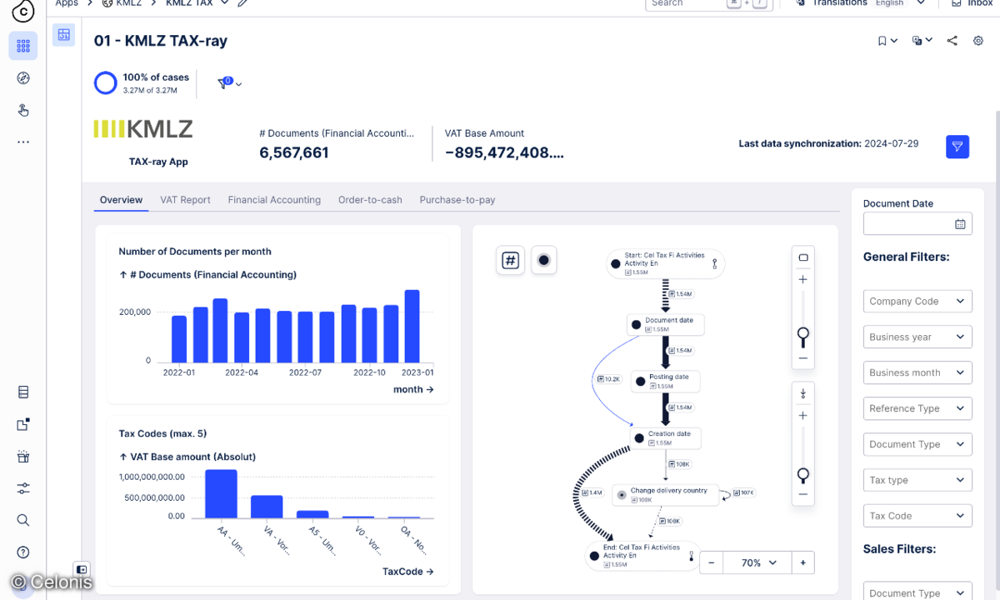The width and height of the screenshot is (1000, 600).
Task: Click the plus above the connections slider
Action: [803, 416]
